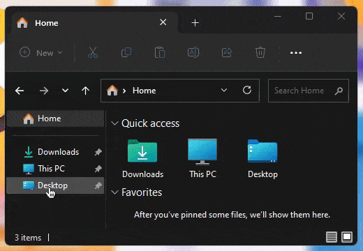The height and width of the screenshot is (251, 363).
Task: Select Home in the navigation pane
Action: click(55, 119)
